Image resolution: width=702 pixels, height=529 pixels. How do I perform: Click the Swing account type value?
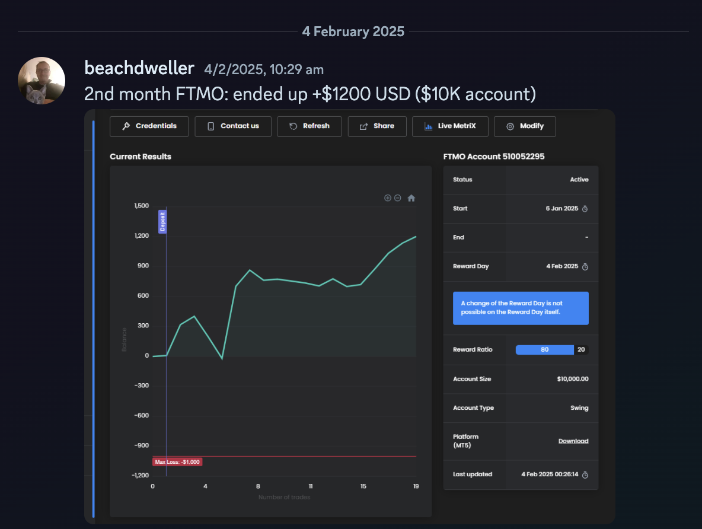(579, 408)
